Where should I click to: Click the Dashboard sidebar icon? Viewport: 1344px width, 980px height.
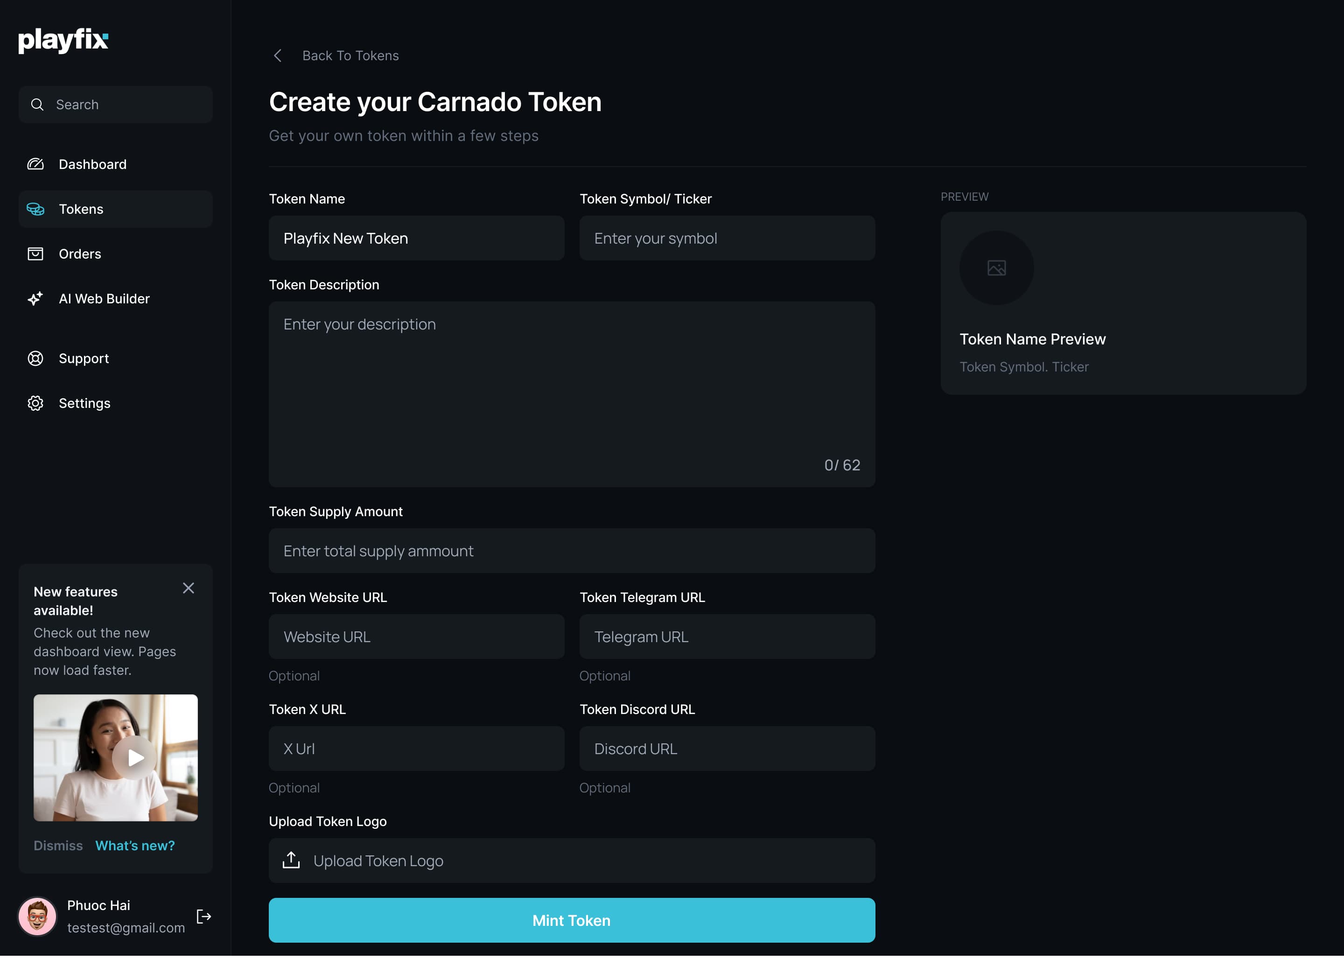35,164
